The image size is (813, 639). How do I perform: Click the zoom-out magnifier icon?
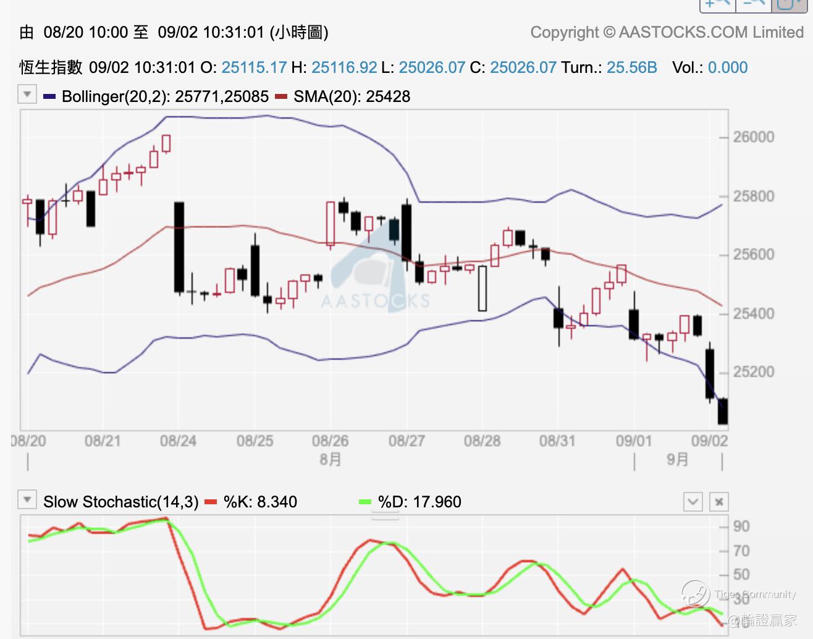[753, 5]
